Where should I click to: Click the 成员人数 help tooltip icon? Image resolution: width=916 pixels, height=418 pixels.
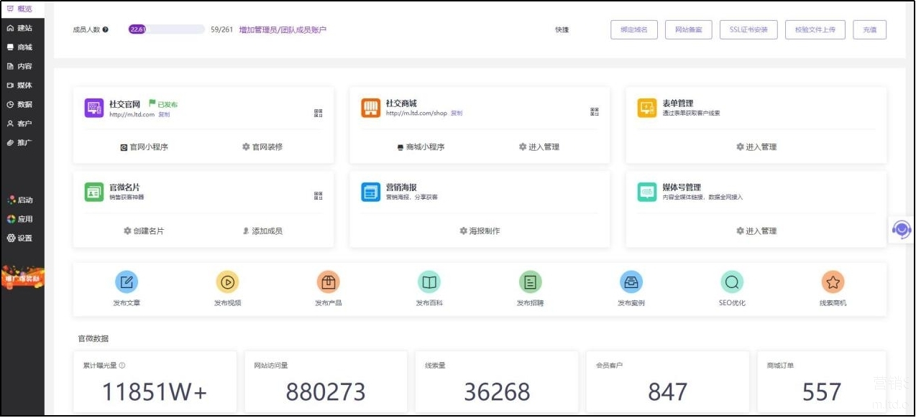106,30
